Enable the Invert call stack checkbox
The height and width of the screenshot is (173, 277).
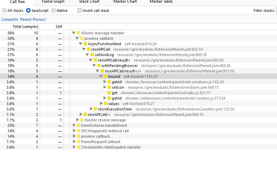point(79,11)
